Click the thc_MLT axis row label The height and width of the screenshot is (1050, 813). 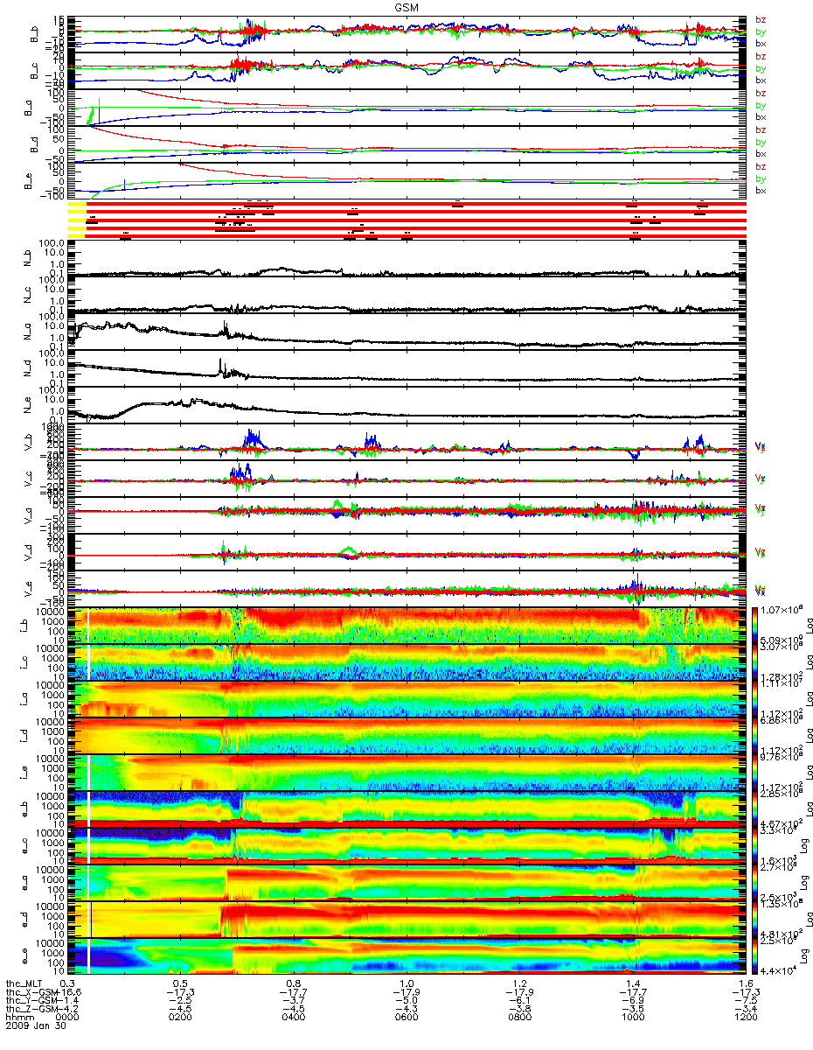click(x=24, y=984)
